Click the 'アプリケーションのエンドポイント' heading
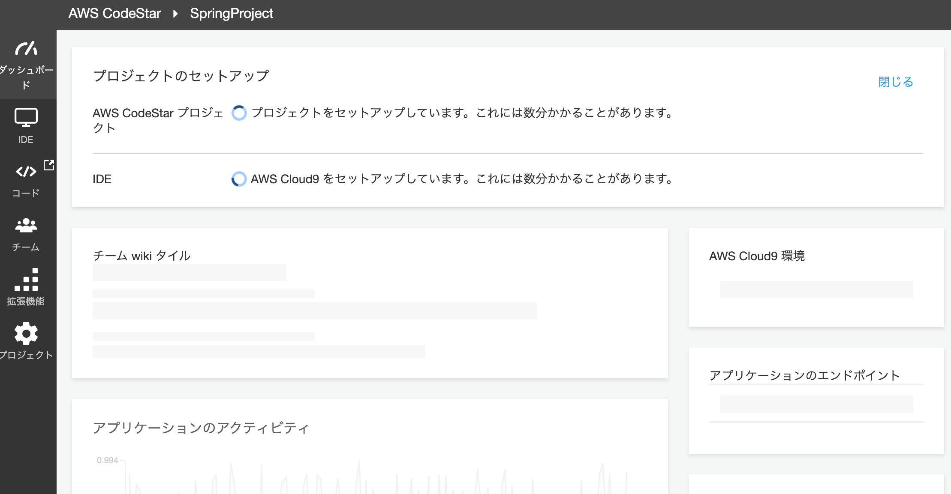 [804, 375]
